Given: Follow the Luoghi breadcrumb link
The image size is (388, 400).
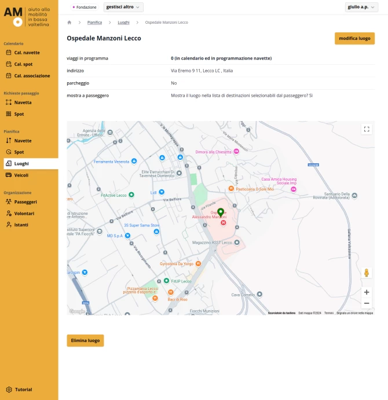Looking at the screenshot, I should [123, 22].
